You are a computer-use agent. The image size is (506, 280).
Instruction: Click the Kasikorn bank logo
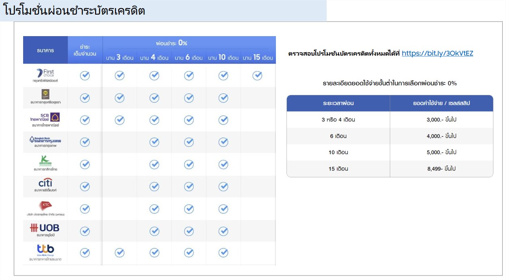(45, 161)
